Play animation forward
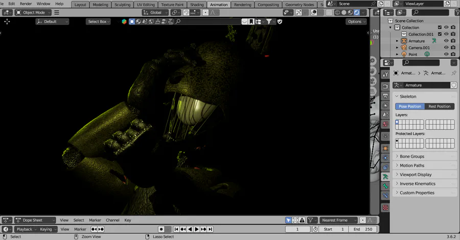 [x=197, y=229]
